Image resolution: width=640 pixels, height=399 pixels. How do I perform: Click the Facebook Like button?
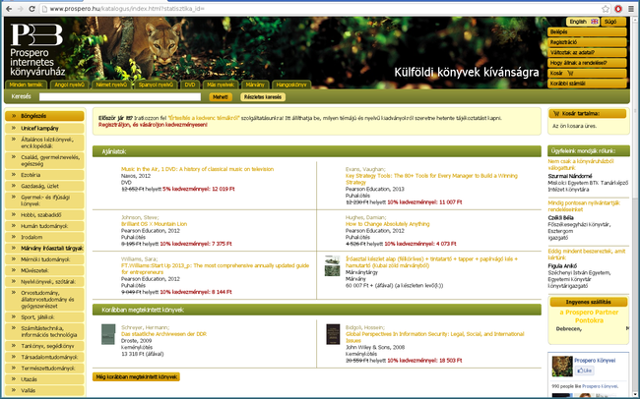[x=584, y=370]
